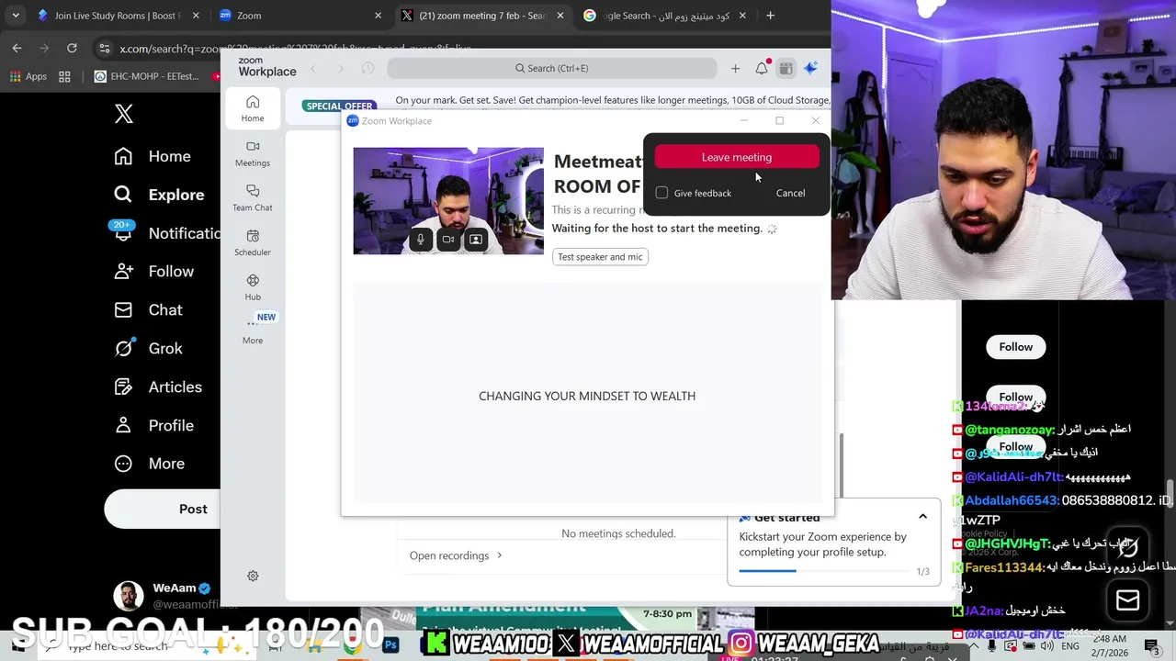Click the X messages envelope icon
Viewport: 1176px width, 661px height.
tap(1127, 600)
